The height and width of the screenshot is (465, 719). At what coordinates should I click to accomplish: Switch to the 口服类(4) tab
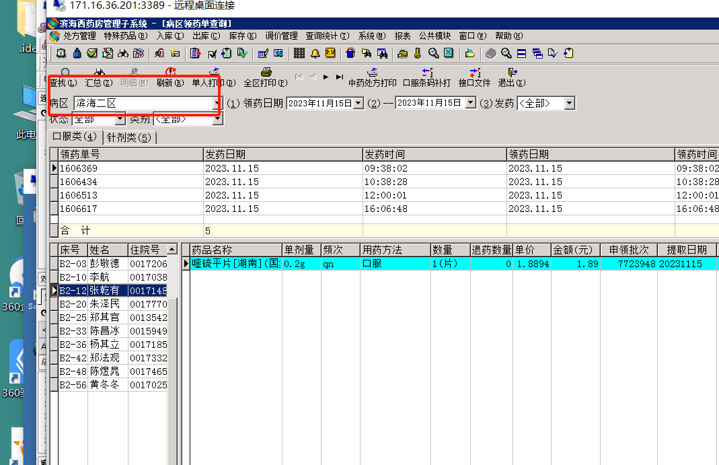pyautogui.click(x=74, y=137)
